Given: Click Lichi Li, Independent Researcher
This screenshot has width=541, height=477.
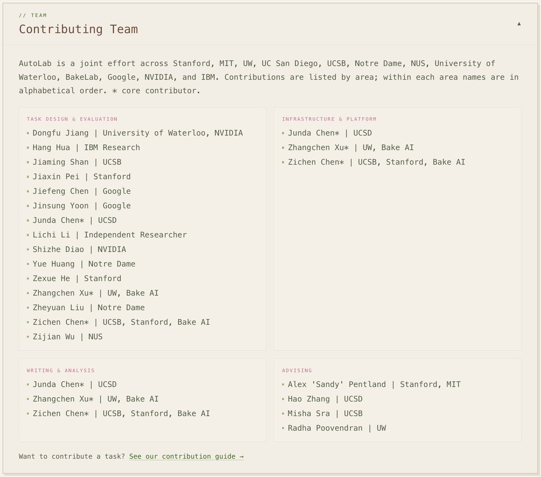Looking at the screenshot, I should (x=110, y=235).
